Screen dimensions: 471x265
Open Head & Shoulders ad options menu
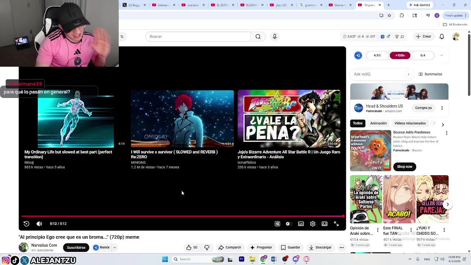(x=442, y=108)
